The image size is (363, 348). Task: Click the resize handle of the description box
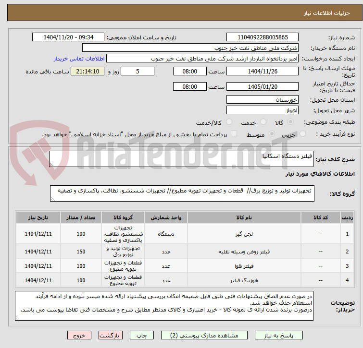click(51, 165)
